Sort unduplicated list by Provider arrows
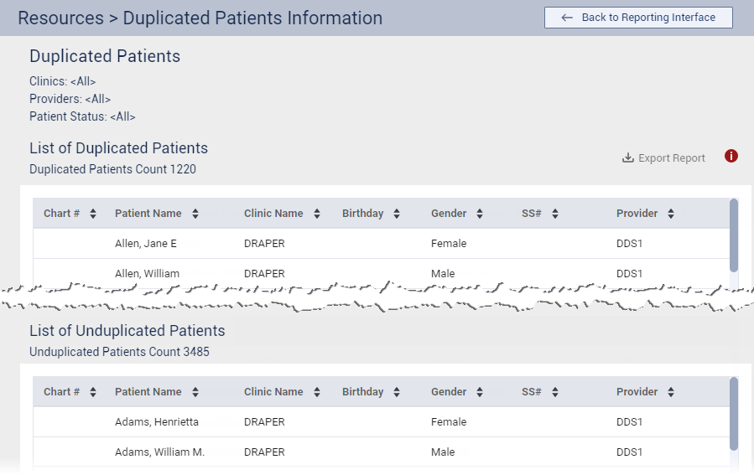The image size is (754, 475). point(671,392)
